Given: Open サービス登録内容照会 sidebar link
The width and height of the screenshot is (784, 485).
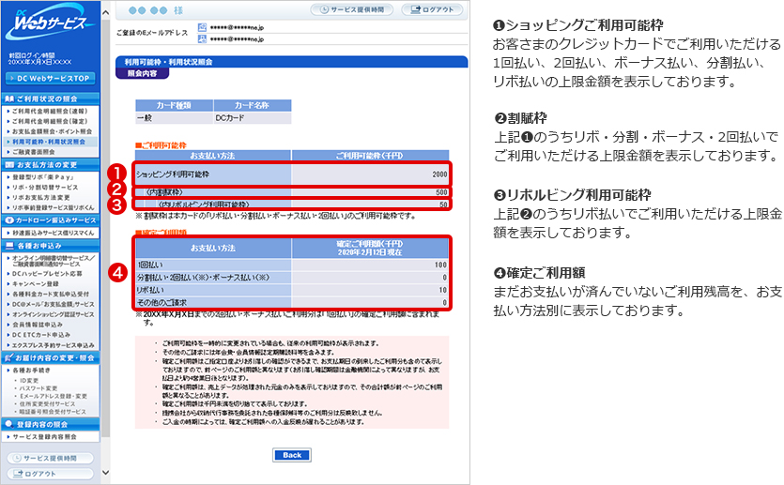Looking at the screenshot, I should pyautogui.click(x=47, y=437).
